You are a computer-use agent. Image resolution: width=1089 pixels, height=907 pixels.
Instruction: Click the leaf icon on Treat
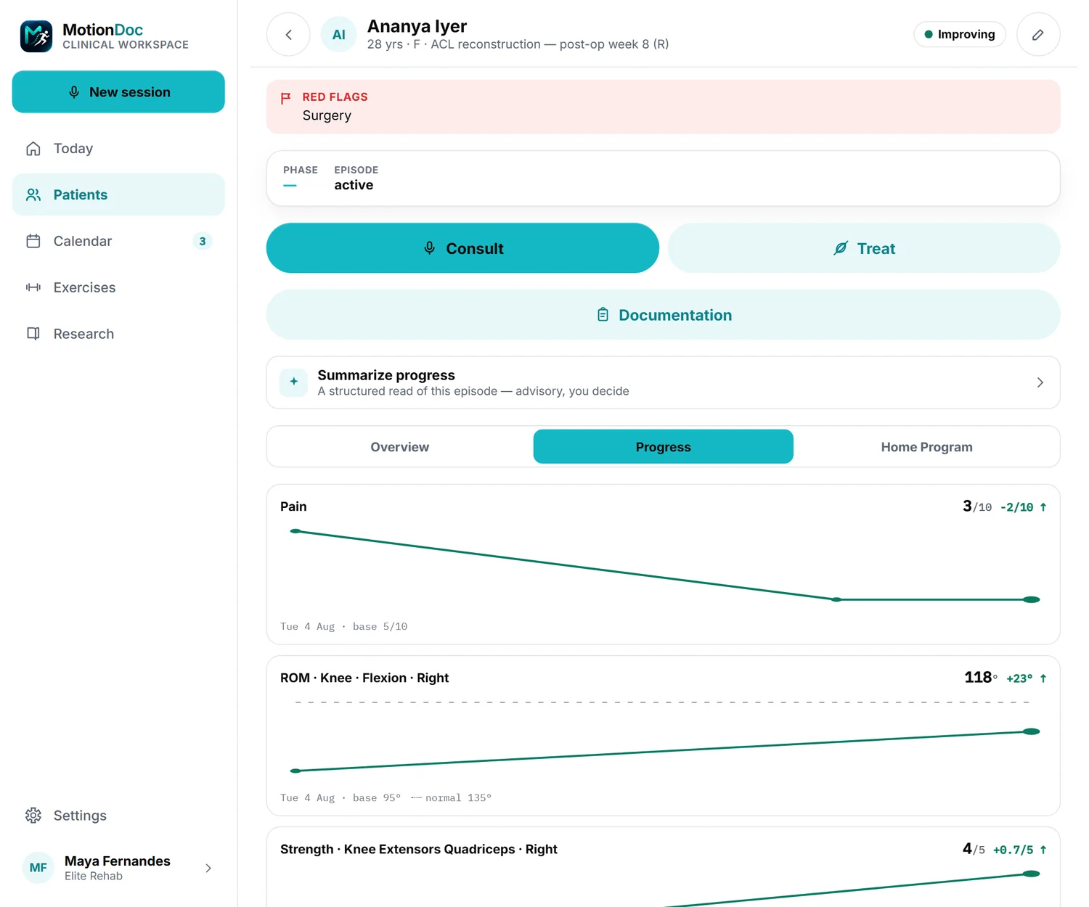pos(841,248)
